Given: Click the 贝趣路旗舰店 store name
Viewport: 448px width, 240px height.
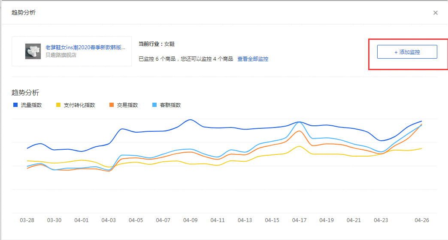Looking at the screenshot, I should click(x=61, y=55).
